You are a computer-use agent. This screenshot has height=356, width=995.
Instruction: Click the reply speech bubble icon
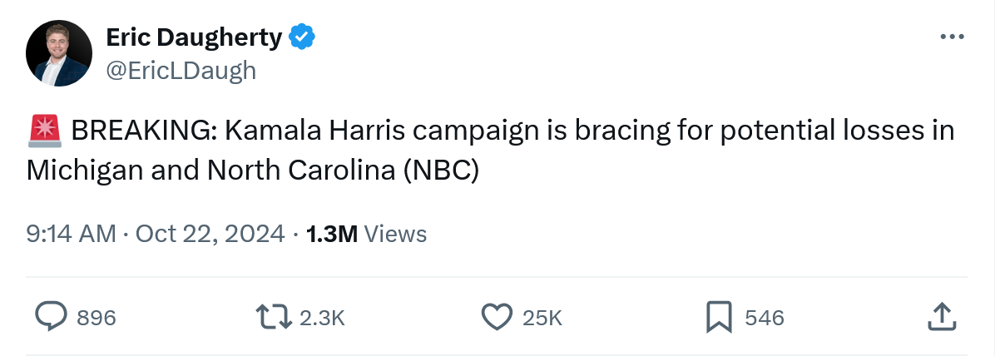pos(52,317)
